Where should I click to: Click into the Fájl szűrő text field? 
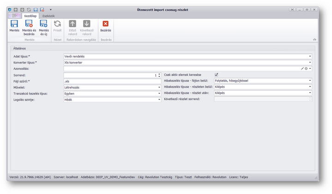coord(111,81)
